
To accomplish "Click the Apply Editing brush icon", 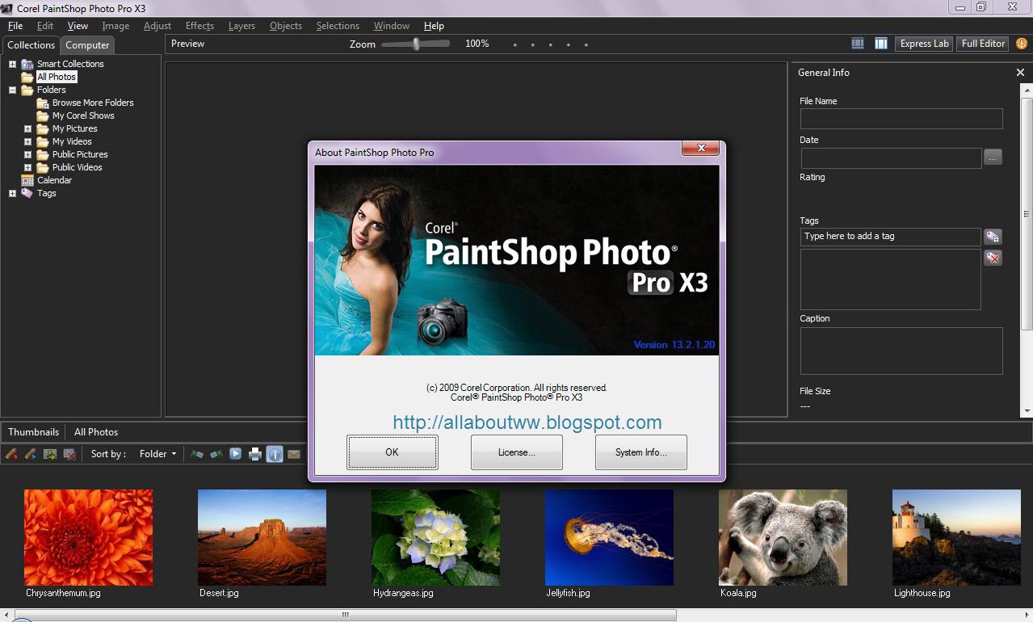I will (31, 454).
